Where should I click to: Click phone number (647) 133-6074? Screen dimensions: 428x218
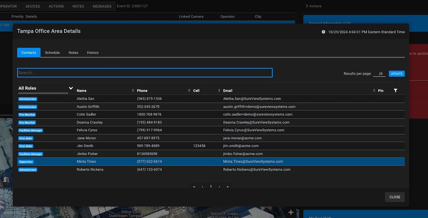pyautogui.click(x=149, y=169)
